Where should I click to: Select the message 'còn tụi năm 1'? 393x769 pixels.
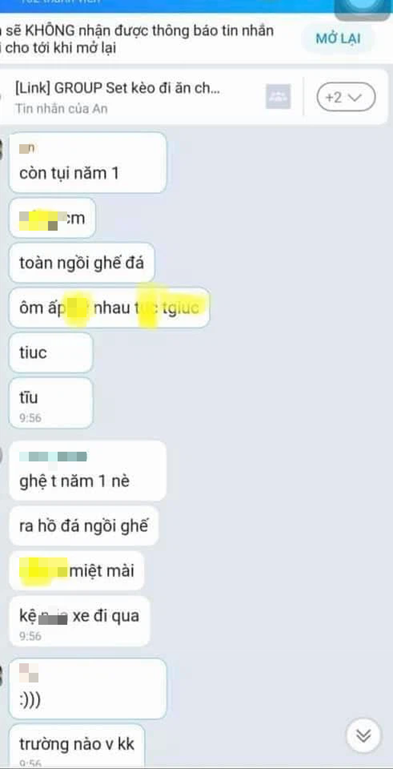coord(88,163)
